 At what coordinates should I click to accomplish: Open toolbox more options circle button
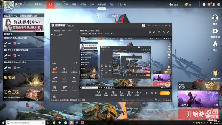coord(76,63)
